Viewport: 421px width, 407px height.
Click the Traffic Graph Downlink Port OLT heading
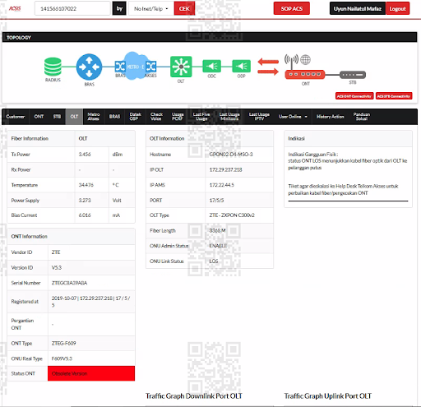click(194, 396)
